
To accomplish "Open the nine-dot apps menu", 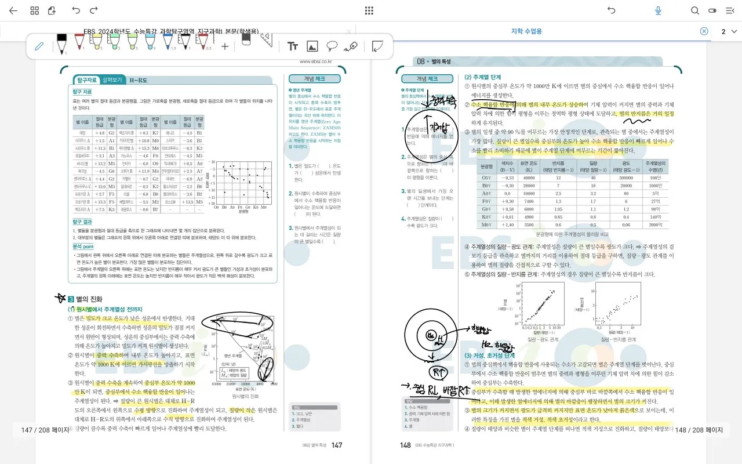I will pyautogui.click(x=369, y=10).
